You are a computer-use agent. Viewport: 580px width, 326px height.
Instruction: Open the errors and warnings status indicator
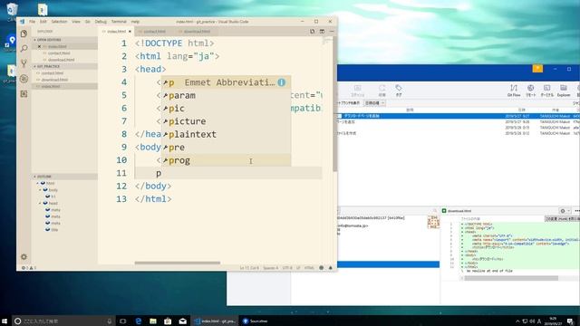(29, 268)
